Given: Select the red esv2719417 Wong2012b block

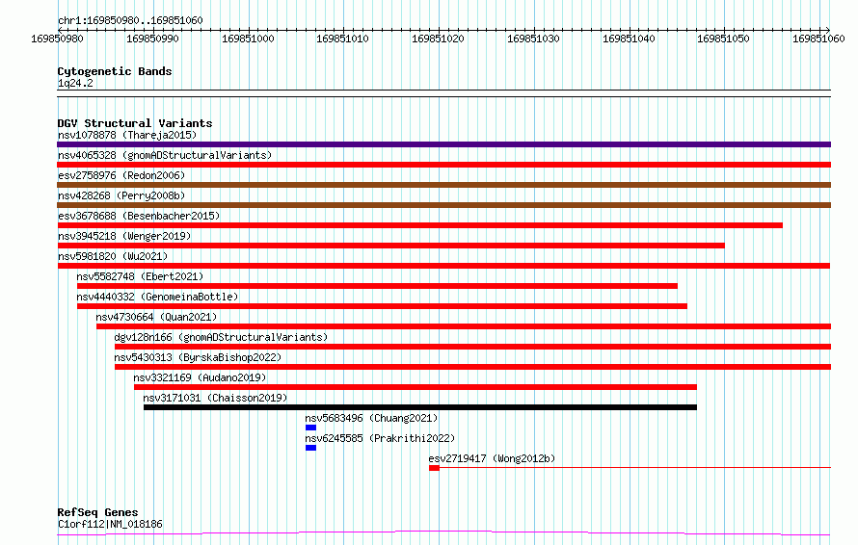Looking at the screenshot, I should tap(434, 468).
